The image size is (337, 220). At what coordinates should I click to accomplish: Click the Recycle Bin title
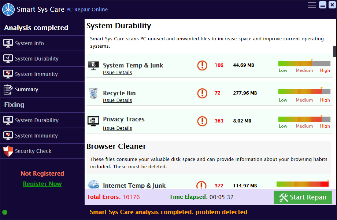tap(119, 93)
